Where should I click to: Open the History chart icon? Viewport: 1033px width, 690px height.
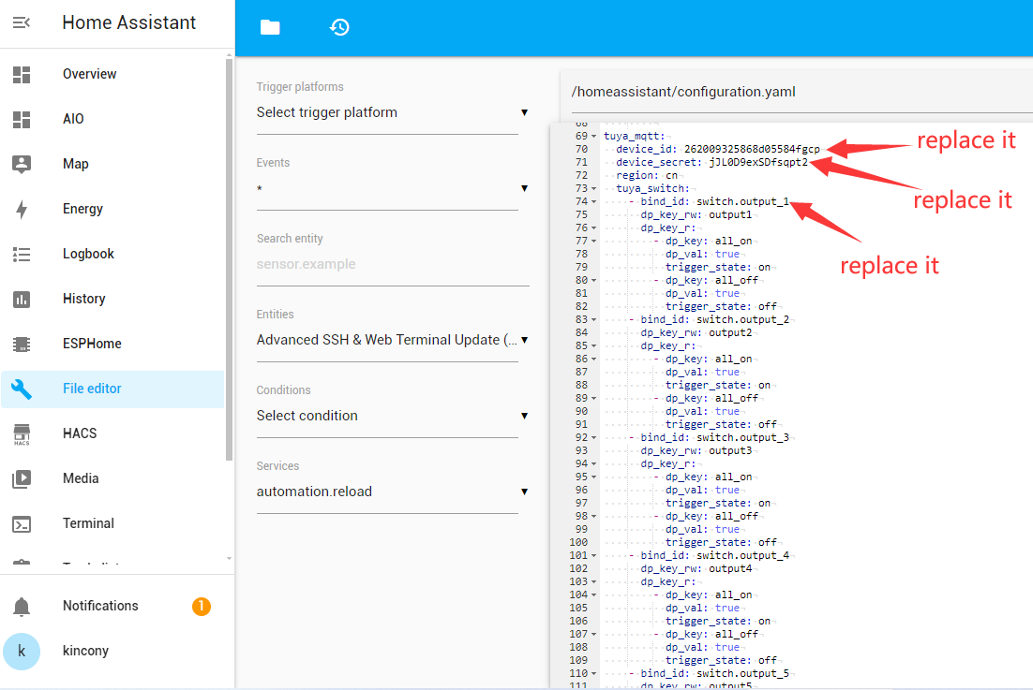click(x=22, y=300)
